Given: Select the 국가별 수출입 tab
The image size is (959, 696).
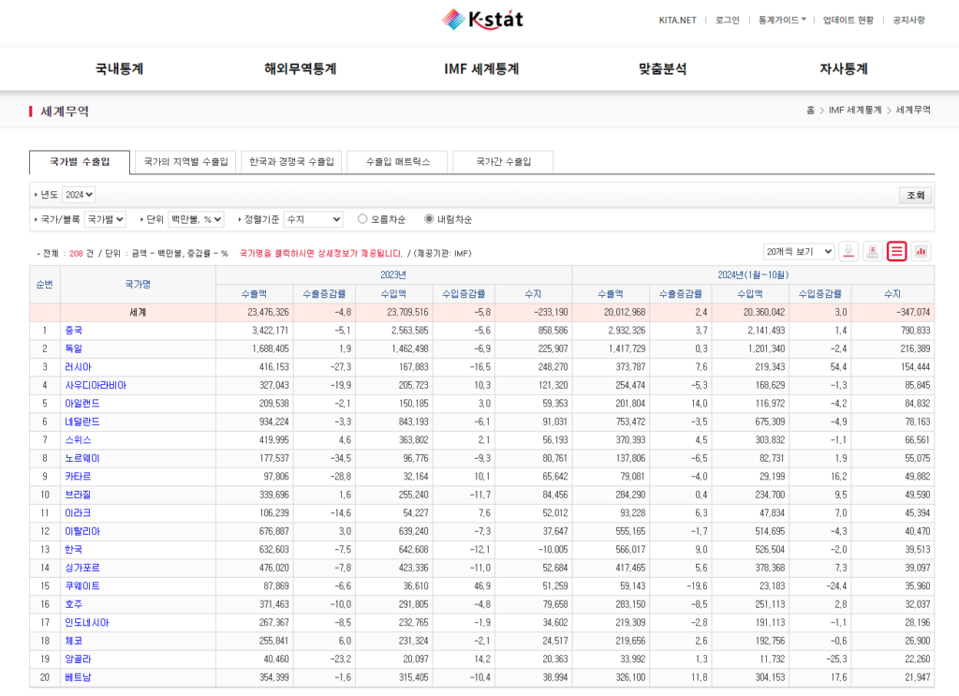Looking at the screenshot, I should click(80, 162).
